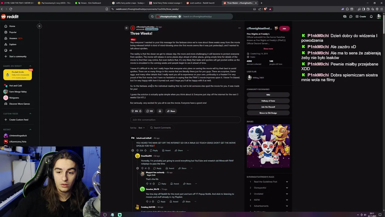385x217 pixels.
Task: Open the Wiki community bookmark
Action: coord(268,95)
